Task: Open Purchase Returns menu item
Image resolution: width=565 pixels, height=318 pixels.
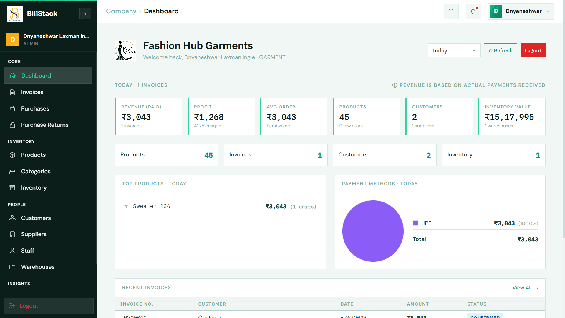Action: [x=48, y=125]
